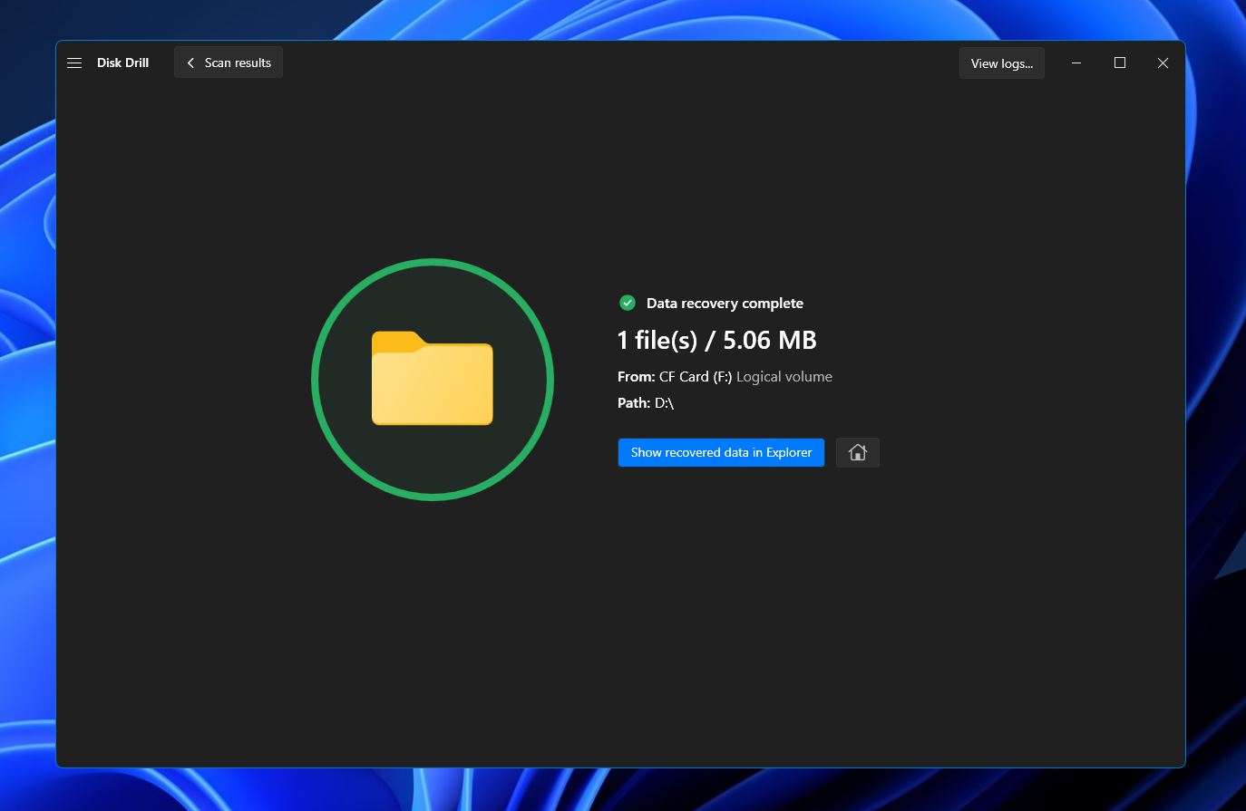Go back to Scan results
This screenshot has width=1246, height=811.
pyautogui.click(x=229, y=63)
